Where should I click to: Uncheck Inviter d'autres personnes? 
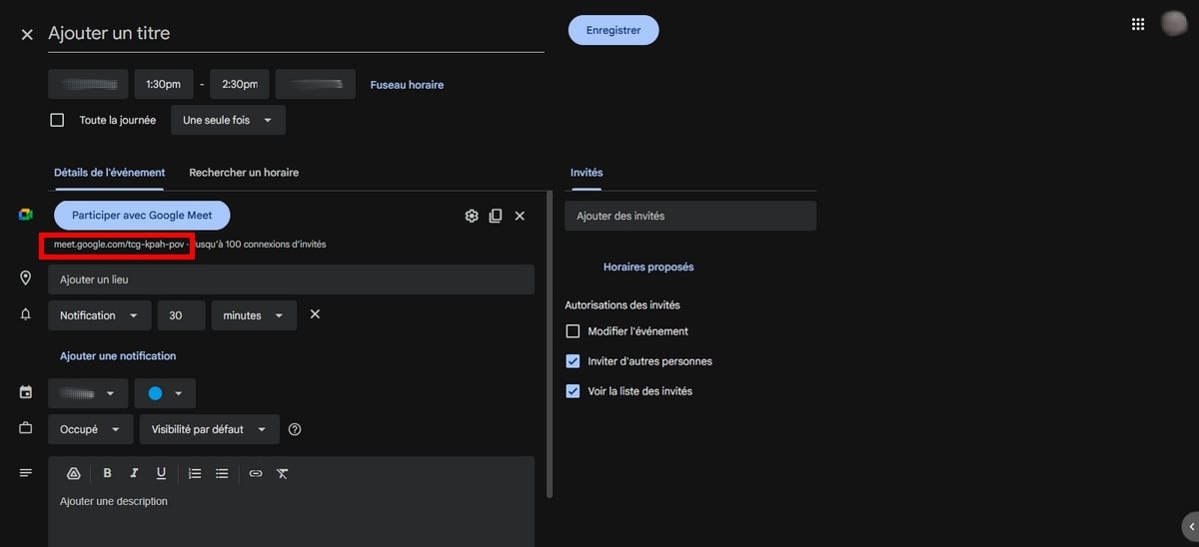pyautogui.click(x=573, y=361)
